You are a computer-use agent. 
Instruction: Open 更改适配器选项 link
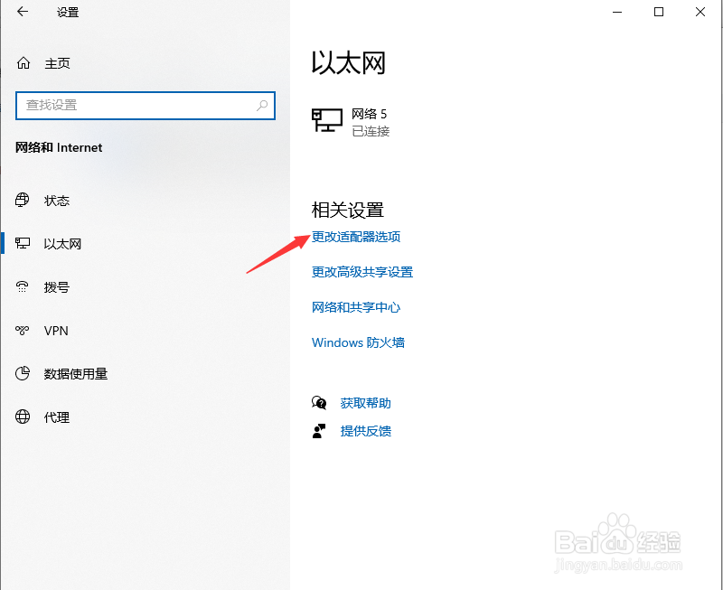click(x=356, y=237)
